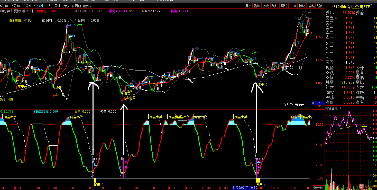Click the 60分钟 period label below the axis

[318, 188]
